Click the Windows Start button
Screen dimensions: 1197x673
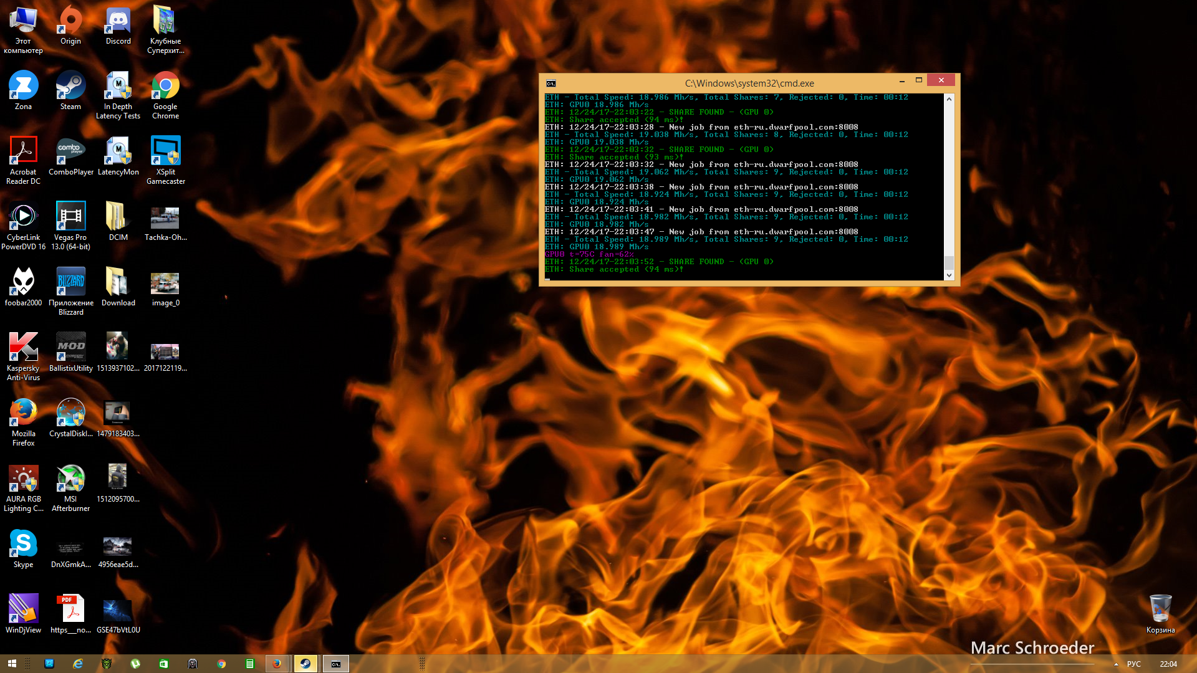coord(12,664)
